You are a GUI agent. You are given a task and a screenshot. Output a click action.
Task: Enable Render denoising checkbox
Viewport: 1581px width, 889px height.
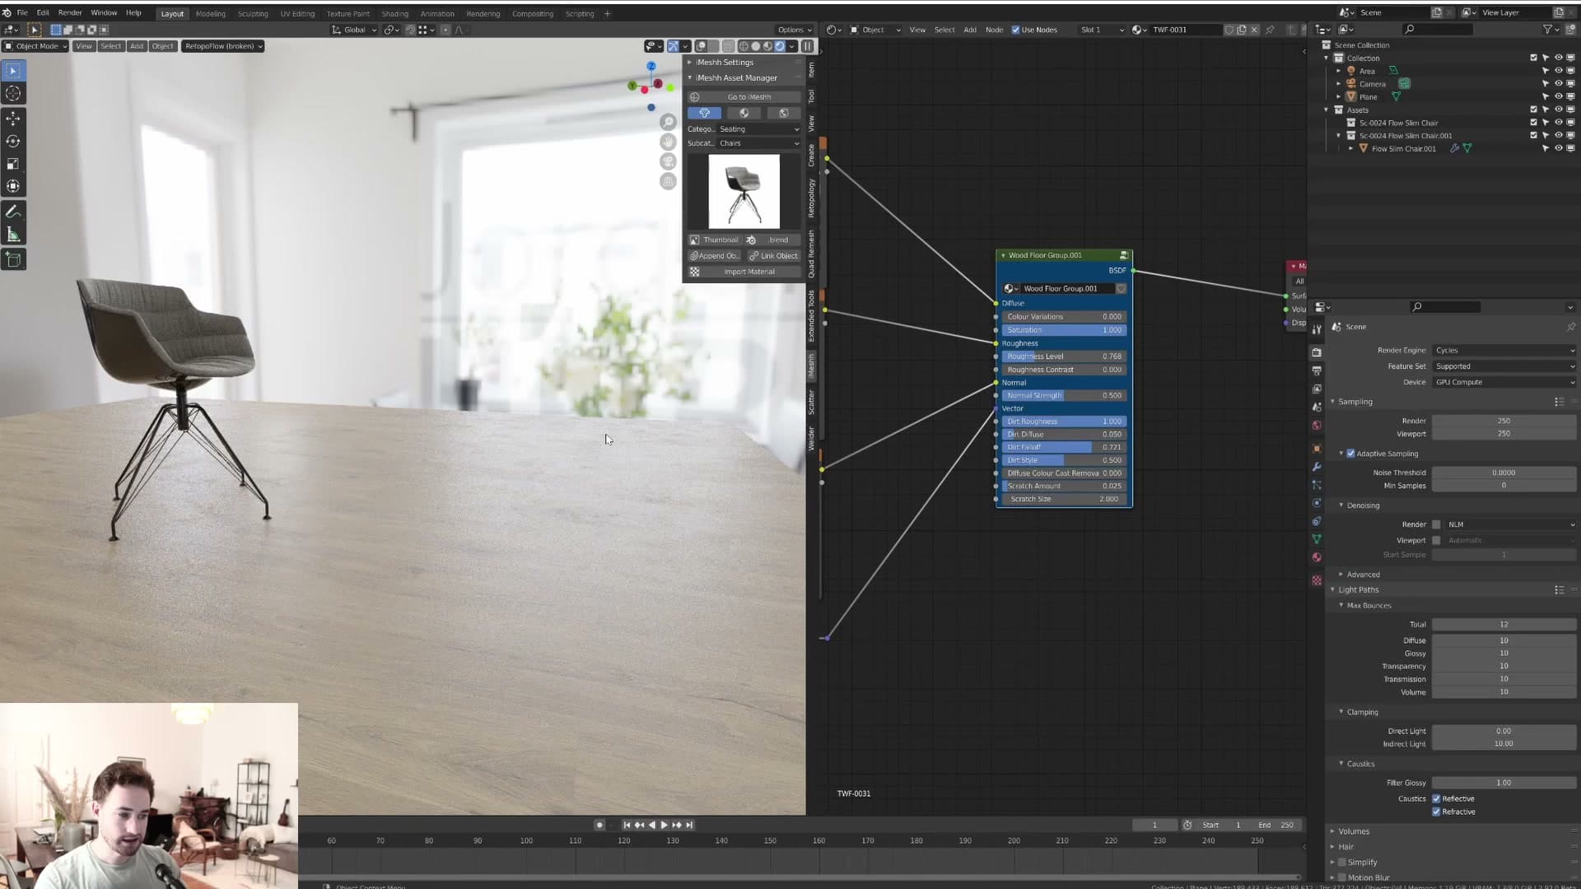point(1436,524)
